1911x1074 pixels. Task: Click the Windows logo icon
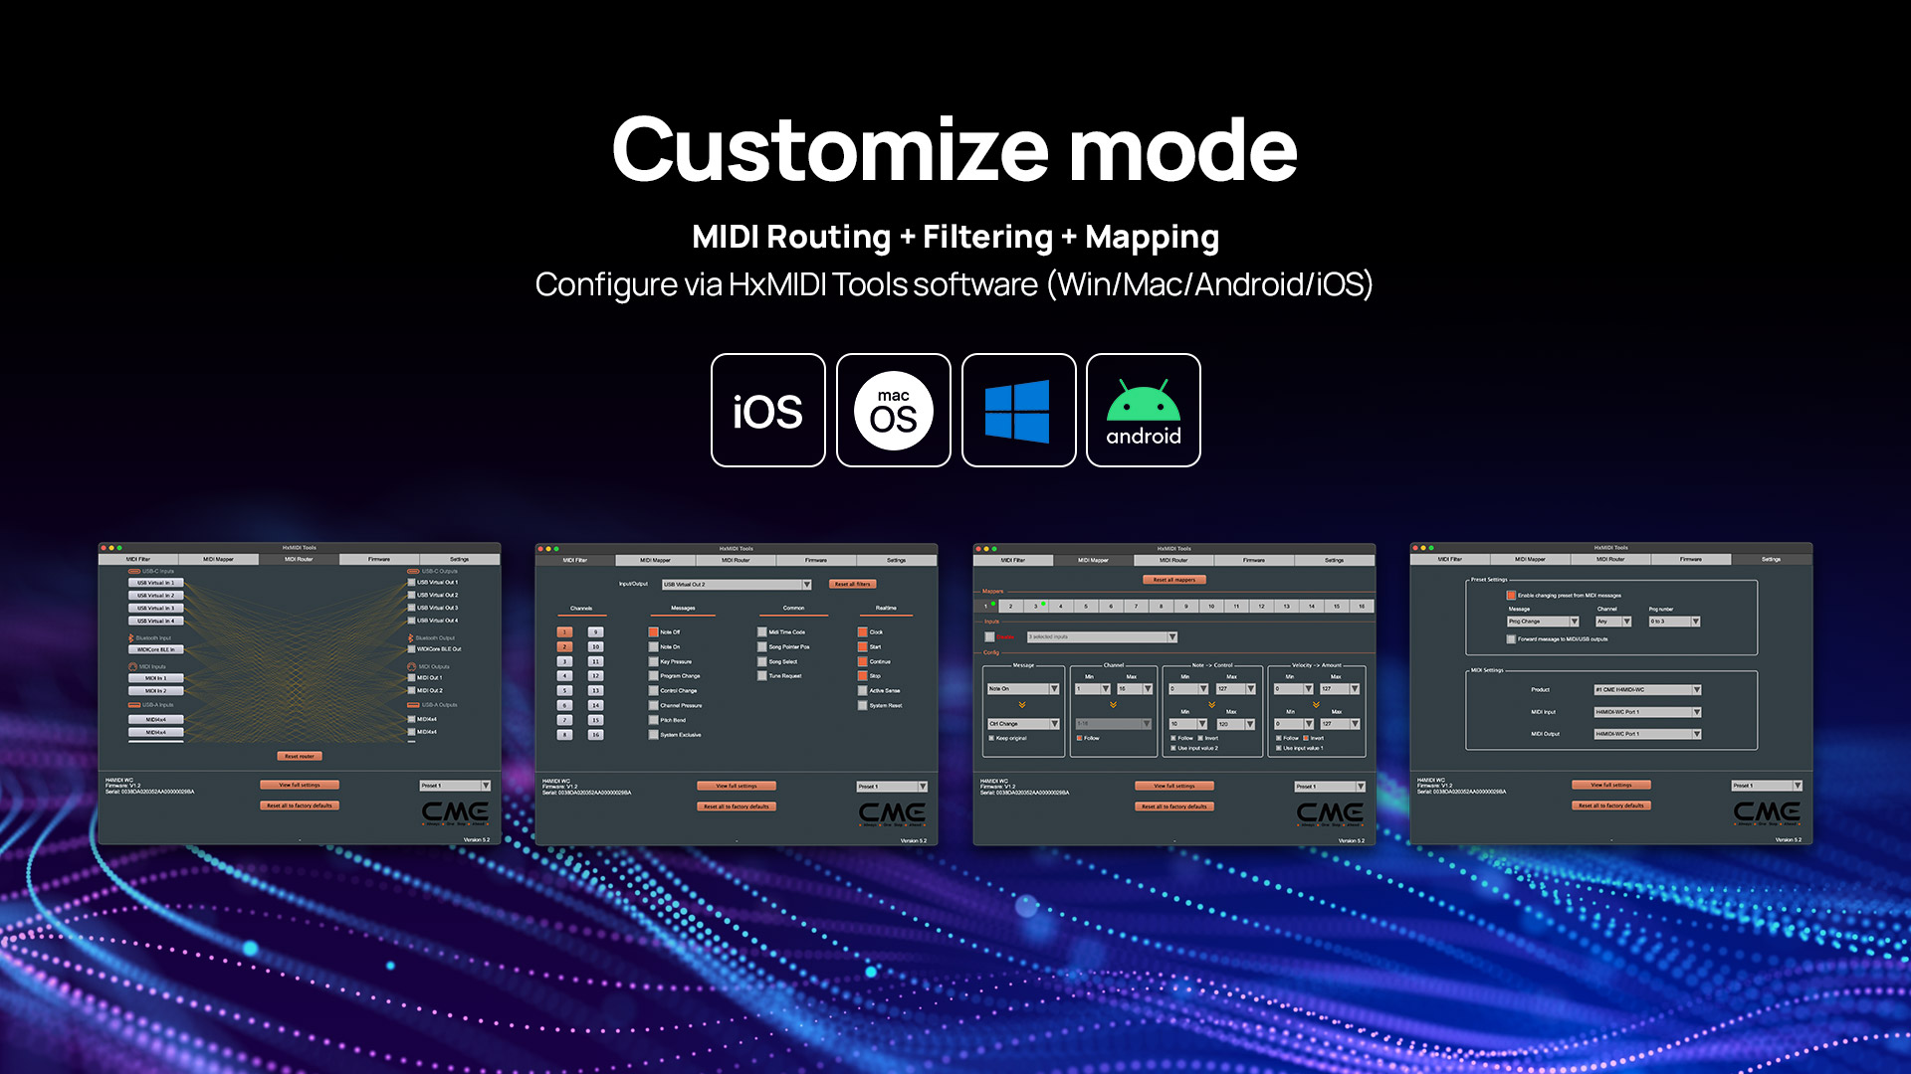tap(1017, 411)
